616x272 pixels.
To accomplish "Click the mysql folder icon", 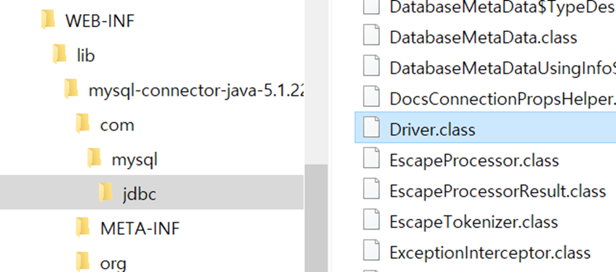I will [x=95, y=158].
